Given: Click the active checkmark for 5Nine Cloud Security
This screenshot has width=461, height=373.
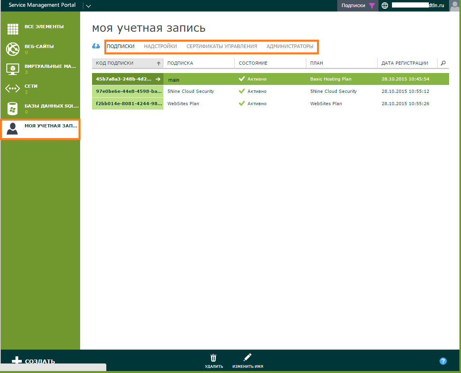Looking at the screenshot, I should pos(242,91).
